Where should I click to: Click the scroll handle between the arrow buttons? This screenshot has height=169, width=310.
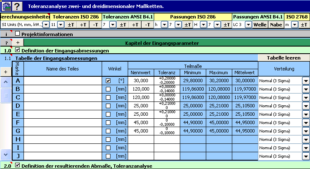click(x=6, y=96)
